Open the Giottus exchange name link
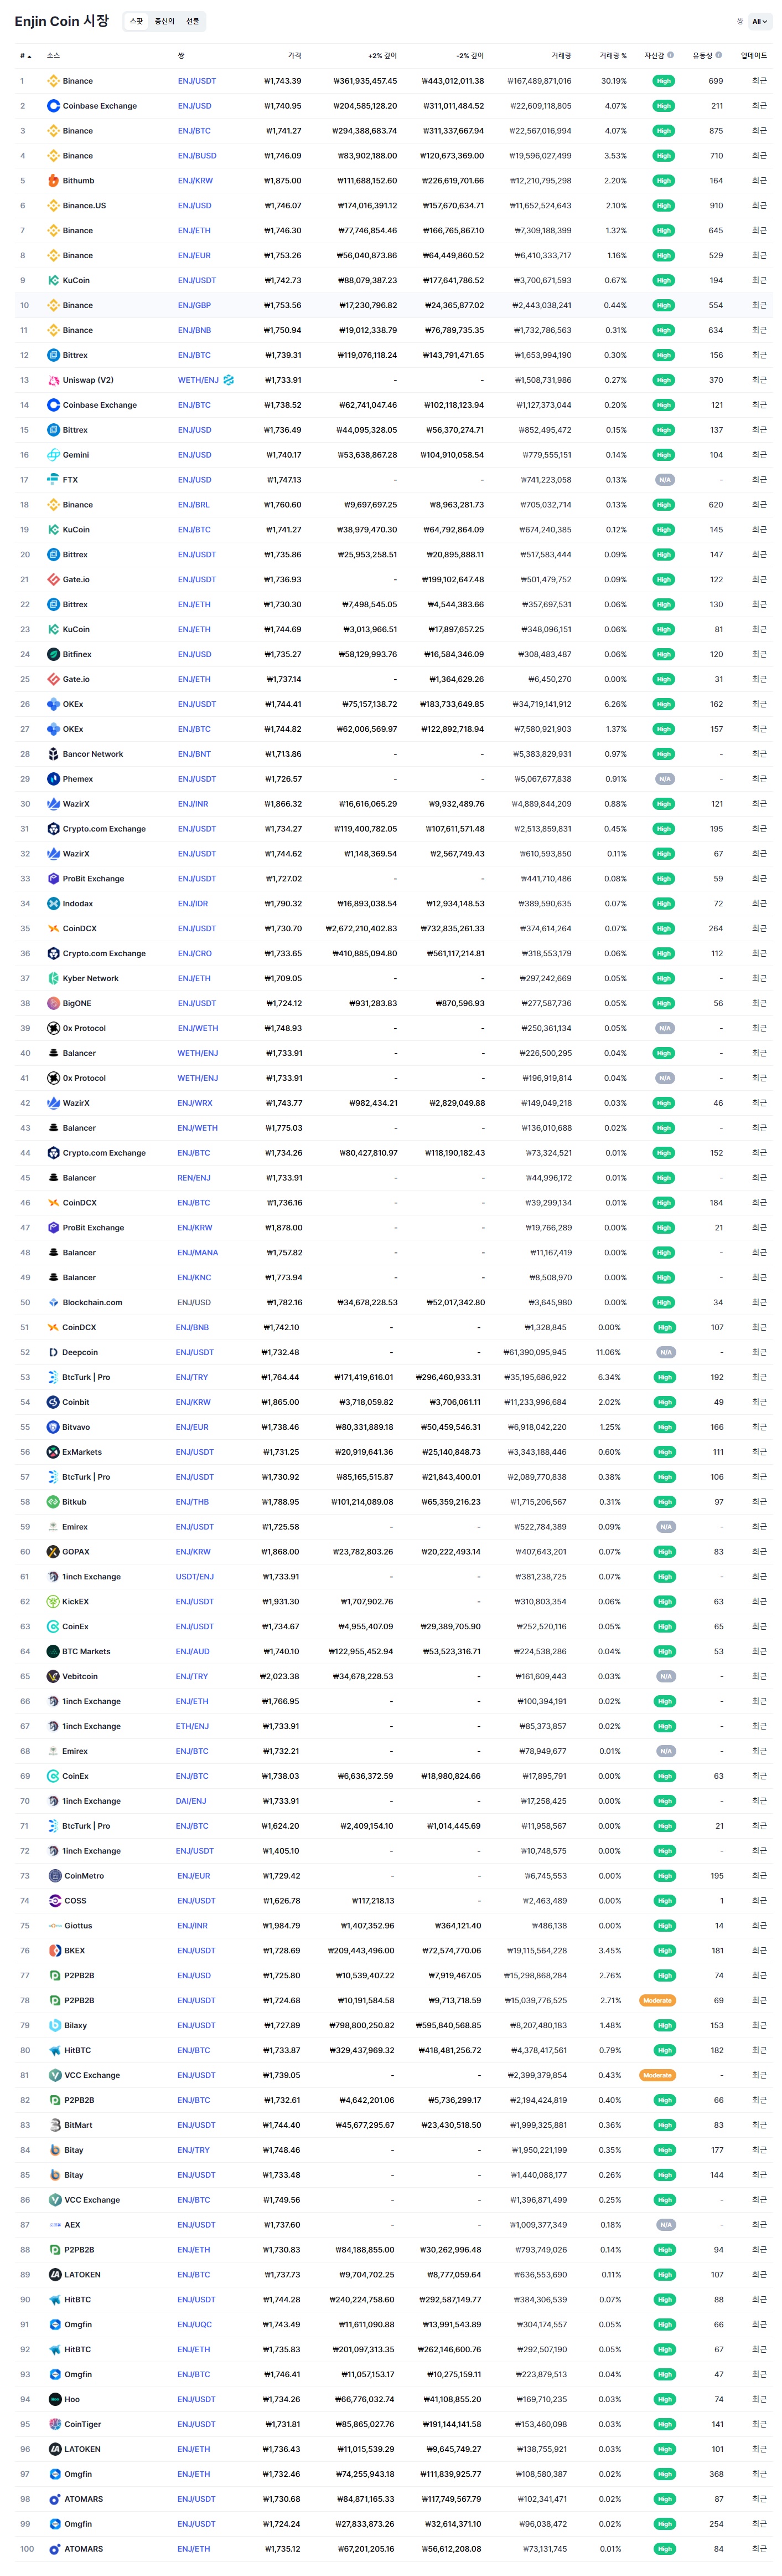The height and width of the screenshot is (2576, 782). [x=78, y=1926]
